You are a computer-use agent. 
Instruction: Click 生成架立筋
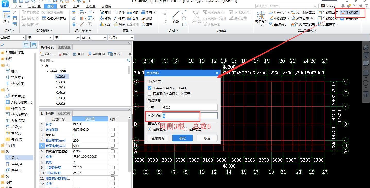(x=328, y=18)
